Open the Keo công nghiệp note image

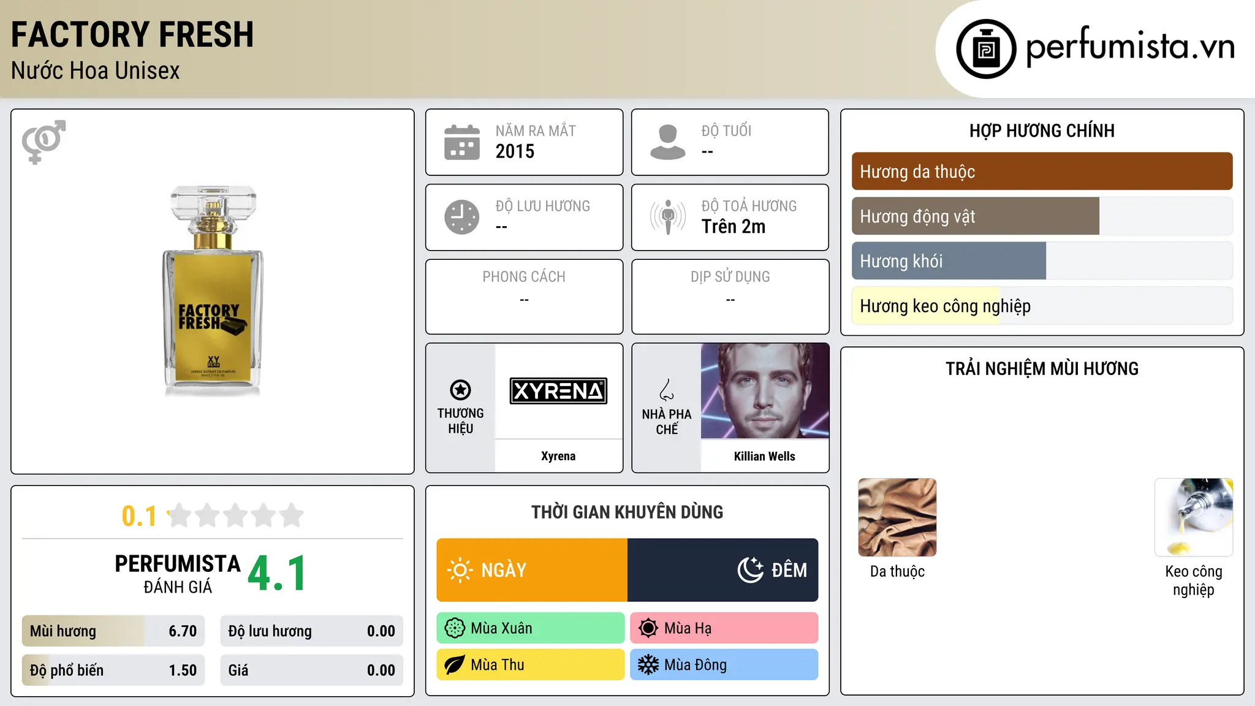1194,517
